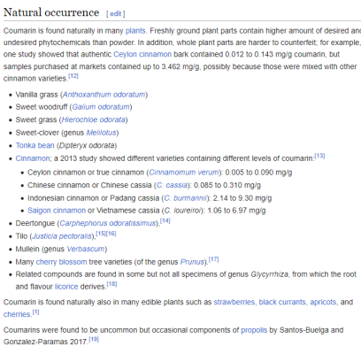361x354 pixels.
Task: Click the Cinnamon list item link
Action: (x=33, y=158)
